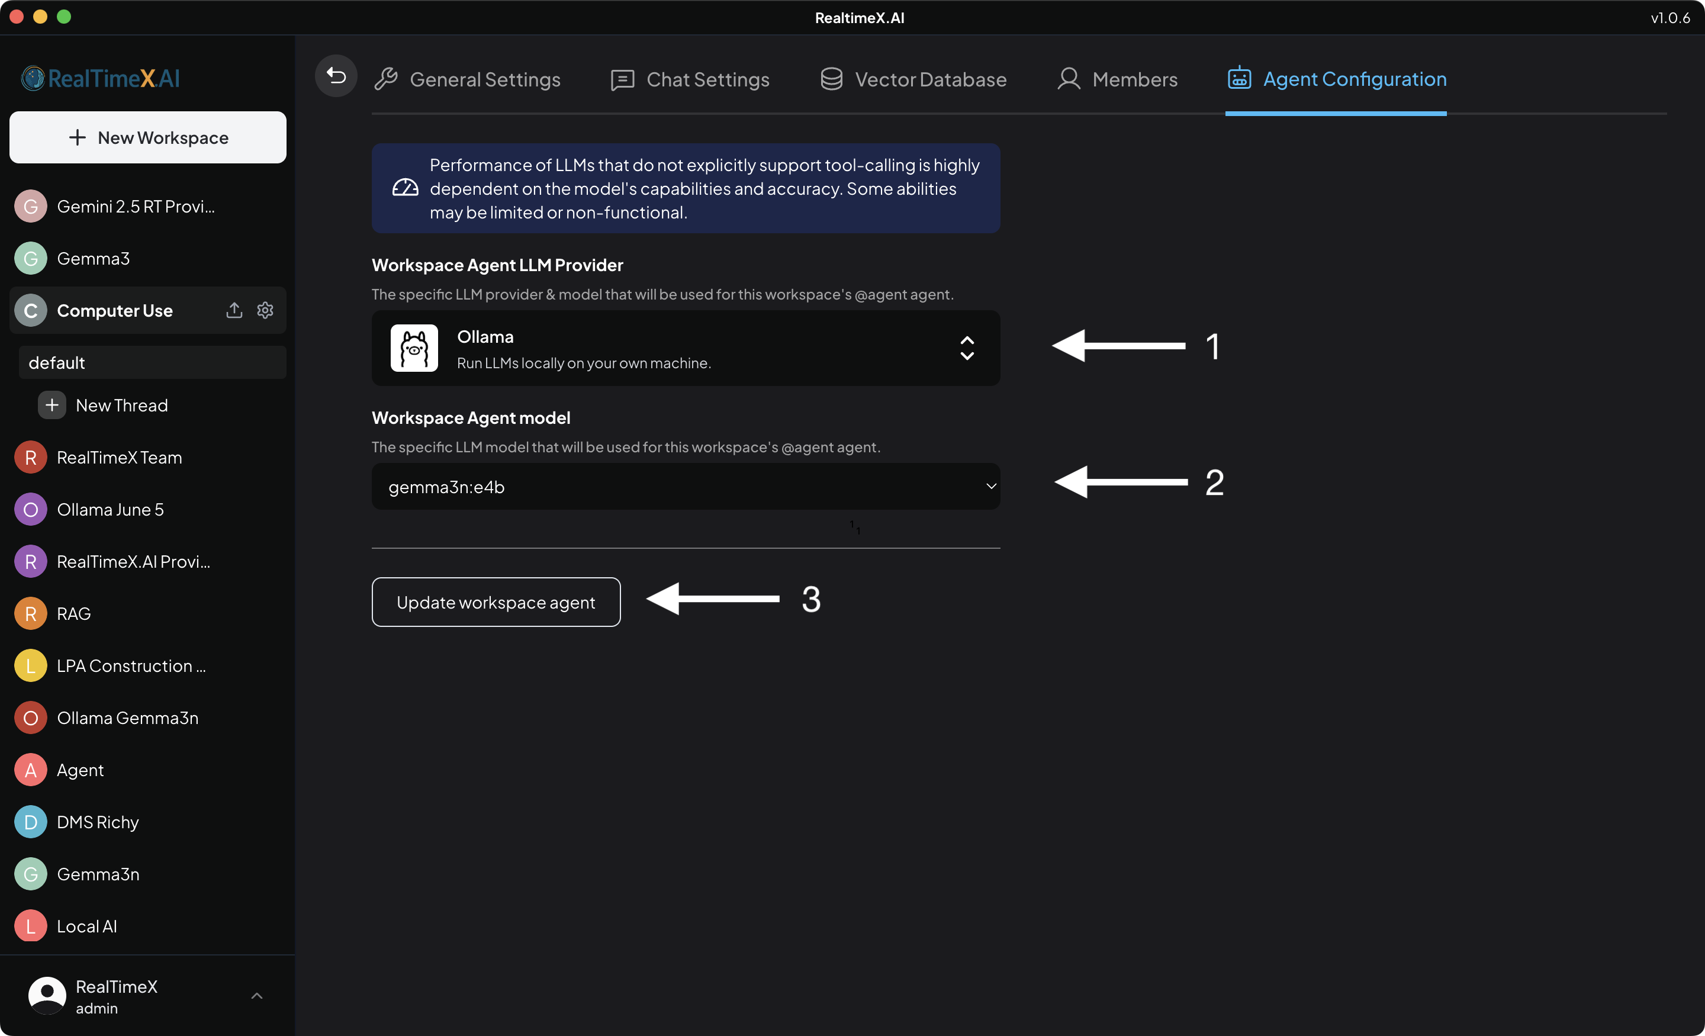
Task: Click the RealTimeX.AI logo
Action: point(101,78)
